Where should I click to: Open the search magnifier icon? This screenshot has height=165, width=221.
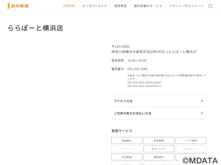(x=211, y=6)
